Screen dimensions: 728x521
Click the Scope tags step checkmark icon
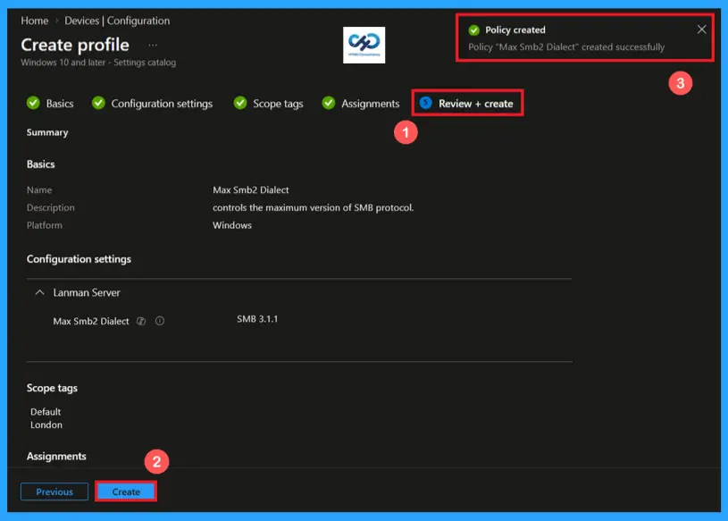click(240, 103)
